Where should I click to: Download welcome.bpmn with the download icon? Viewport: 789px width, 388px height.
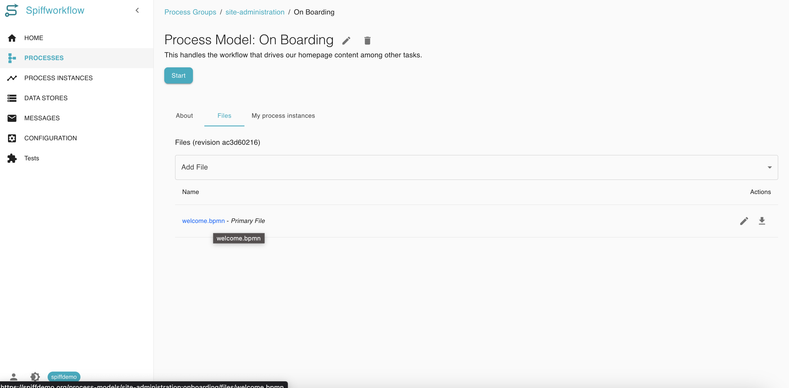[x=762, y=221]
